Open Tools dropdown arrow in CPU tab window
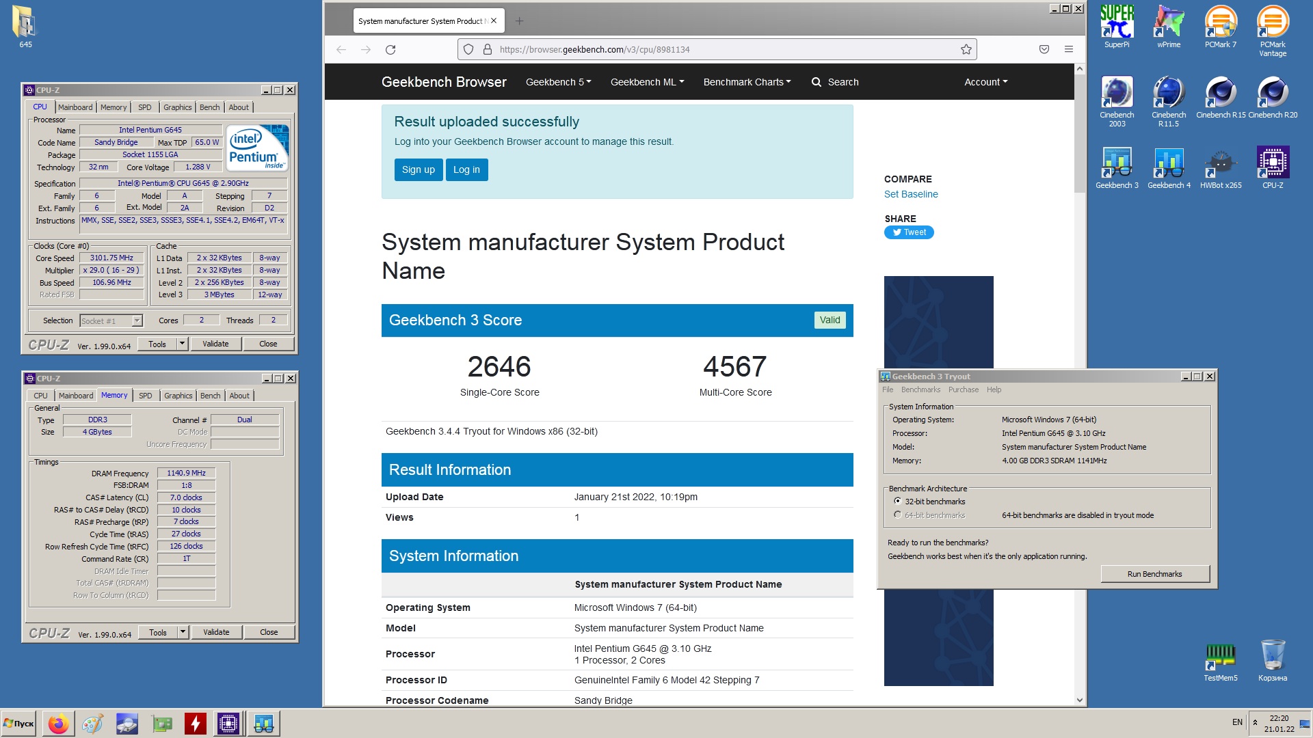Image resolution: width=1313 pixels, height=738 pixels. (183, 344)
